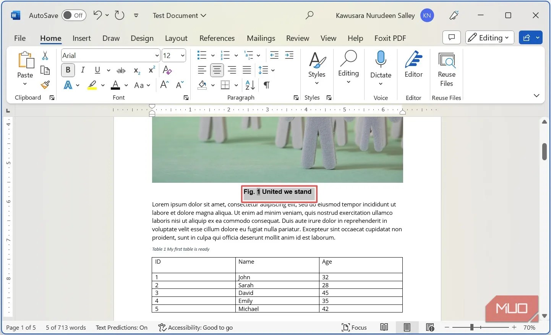Turn on AutoSave
The height and width of the screenshot is (335, 551).
coord(73,15)
